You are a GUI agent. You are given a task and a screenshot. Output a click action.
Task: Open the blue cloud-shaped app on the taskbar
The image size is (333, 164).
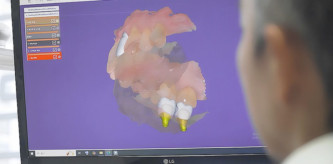pyautogui.click(x=87, y=153)
